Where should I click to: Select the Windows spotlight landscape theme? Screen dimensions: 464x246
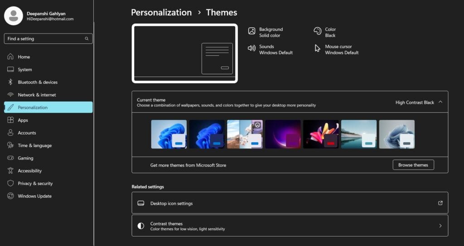(x=245, y=134)
